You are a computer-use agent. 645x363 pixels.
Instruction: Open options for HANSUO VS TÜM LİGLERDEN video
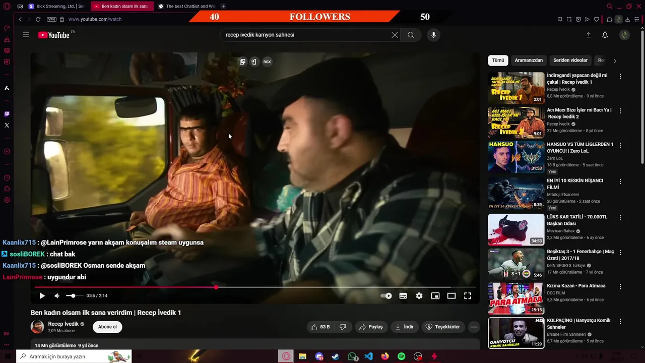pyautogui.click(x=620, y=145)
